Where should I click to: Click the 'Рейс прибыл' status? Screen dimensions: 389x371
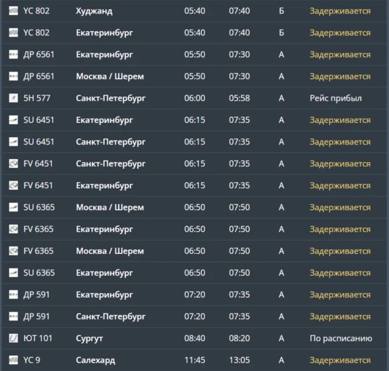coord(335,98)
